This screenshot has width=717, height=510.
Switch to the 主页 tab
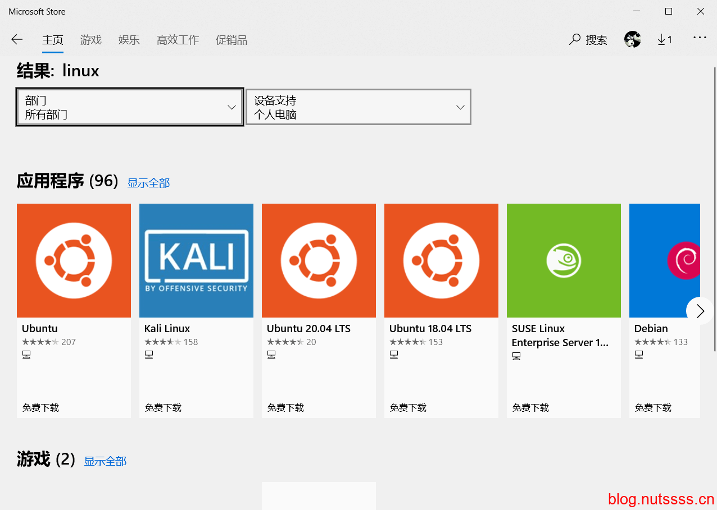coord(53,40)
